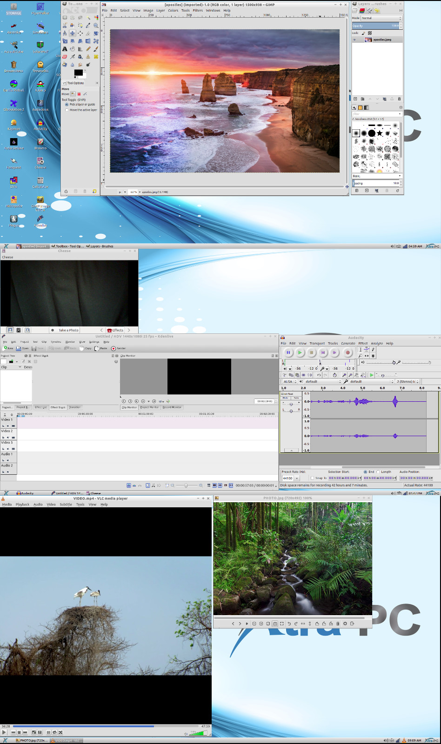Click Audacity green Play button
The width and height of the screenshot is (441, 744).
click(300, 352)
